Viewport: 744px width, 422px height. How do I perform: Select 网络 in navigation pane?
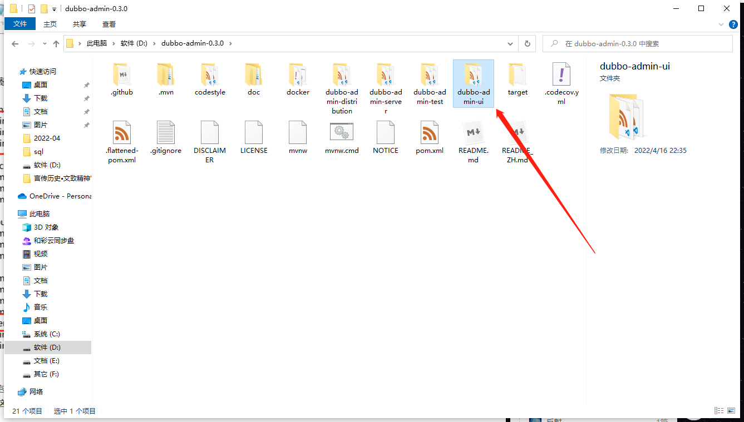[x=36, y=391]
